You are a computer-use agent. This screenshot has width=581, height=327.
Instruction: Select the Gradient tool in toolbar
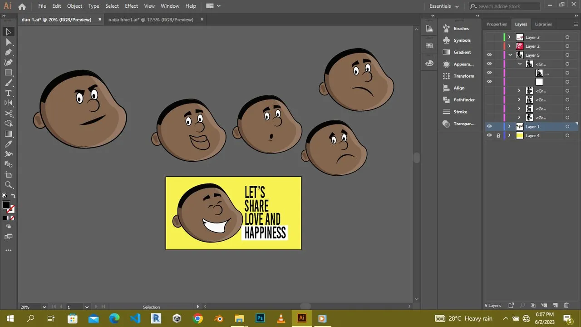pyautogui.click(x=9, y=134)
